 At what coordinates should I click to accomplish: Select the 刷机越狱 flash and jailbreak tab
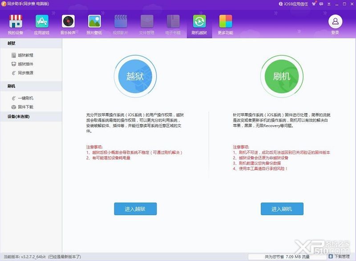(x=199, y=24)
